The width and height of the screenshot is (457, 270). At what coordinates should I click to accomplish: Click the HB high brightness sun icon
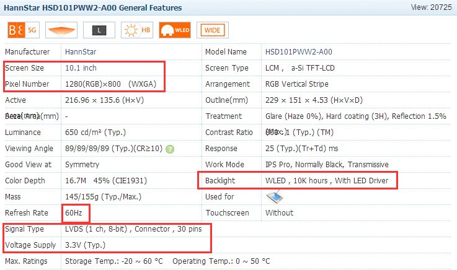(x=137, y=30)
